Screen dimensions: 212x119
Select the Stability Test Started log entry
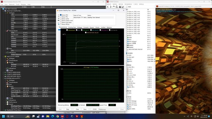tap(93, 18)
